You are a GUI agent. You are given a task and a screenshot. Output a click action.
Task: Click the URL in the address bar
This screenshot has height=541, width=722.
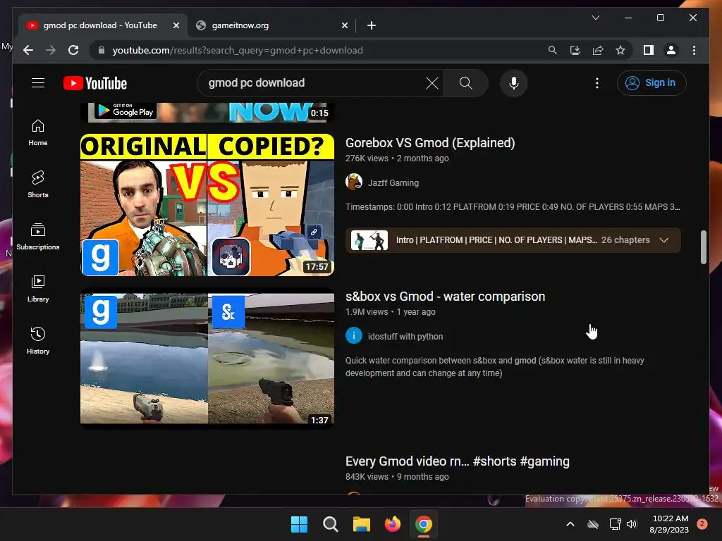click(238, 50)
